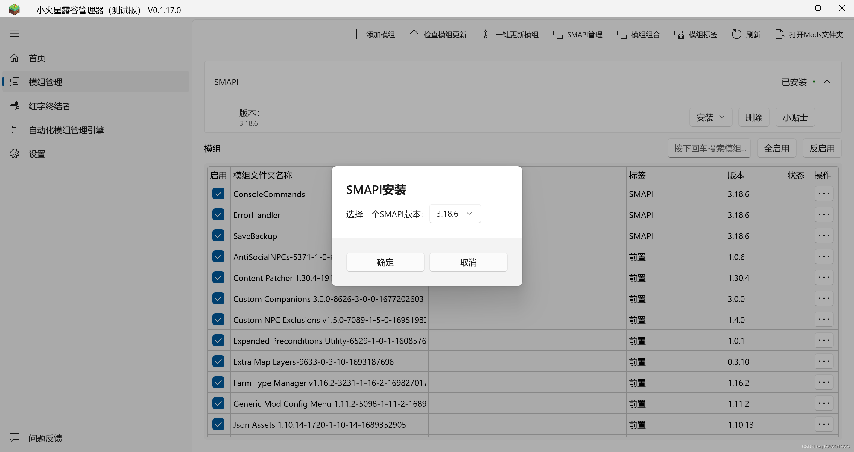Toggle the Expanded Preconditions Utility checkbox
This screenshot has width=854, height=452.
218,341
